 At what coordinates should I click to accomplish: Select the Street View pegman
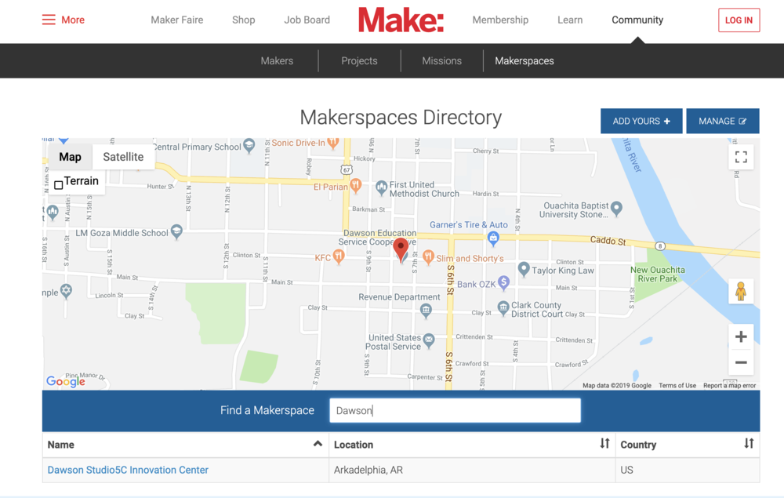point(741,291)
